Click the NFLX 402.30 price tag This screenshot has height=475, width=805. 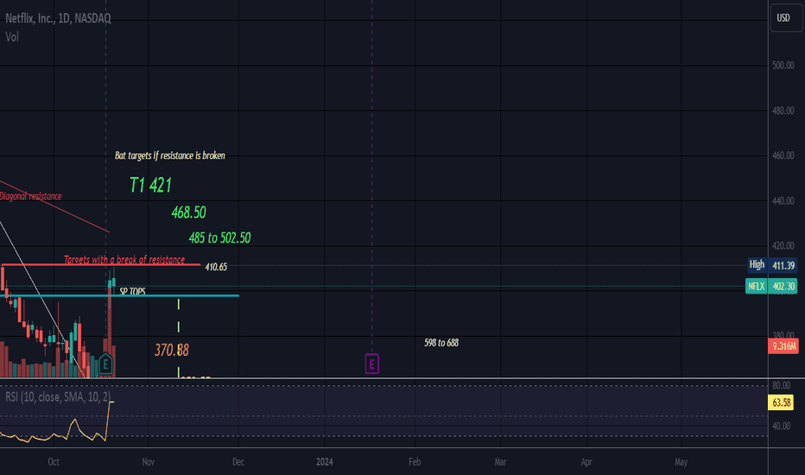click(771, 286)
